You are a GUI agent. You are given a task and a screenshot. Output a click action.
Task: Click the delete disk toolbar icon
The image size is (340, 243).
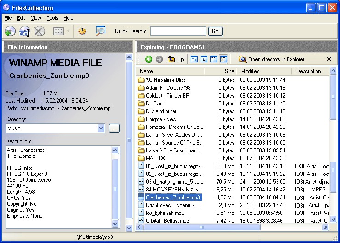(x=39, y=31)
